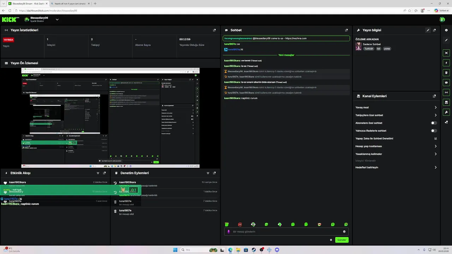Pop out the Etkinlik Akışı panel
The width and height of the screenshot is (452, 254).
pyautogui.click(x=105, y=173)
